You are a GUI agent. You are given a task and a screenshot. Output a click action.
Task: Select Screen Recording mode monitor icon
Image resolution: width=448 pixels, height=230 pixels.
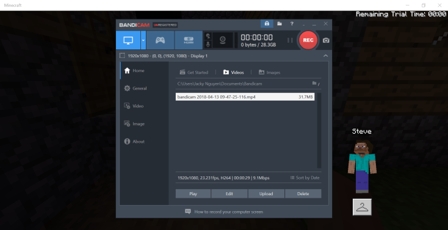pyautogui.click(x=128, y=40)
